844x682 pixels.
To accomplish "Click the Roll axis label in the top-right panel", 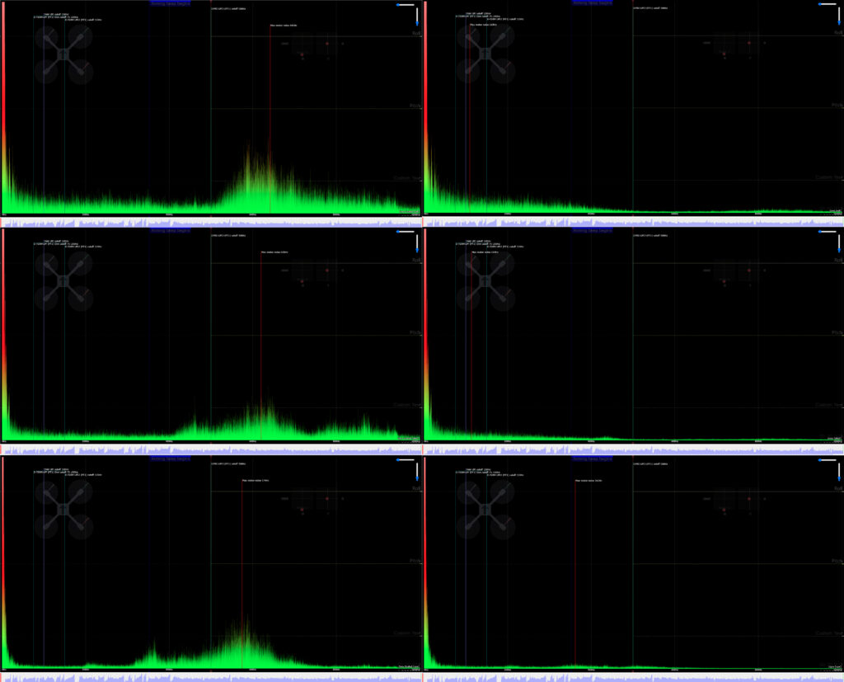I will (837, 34).
